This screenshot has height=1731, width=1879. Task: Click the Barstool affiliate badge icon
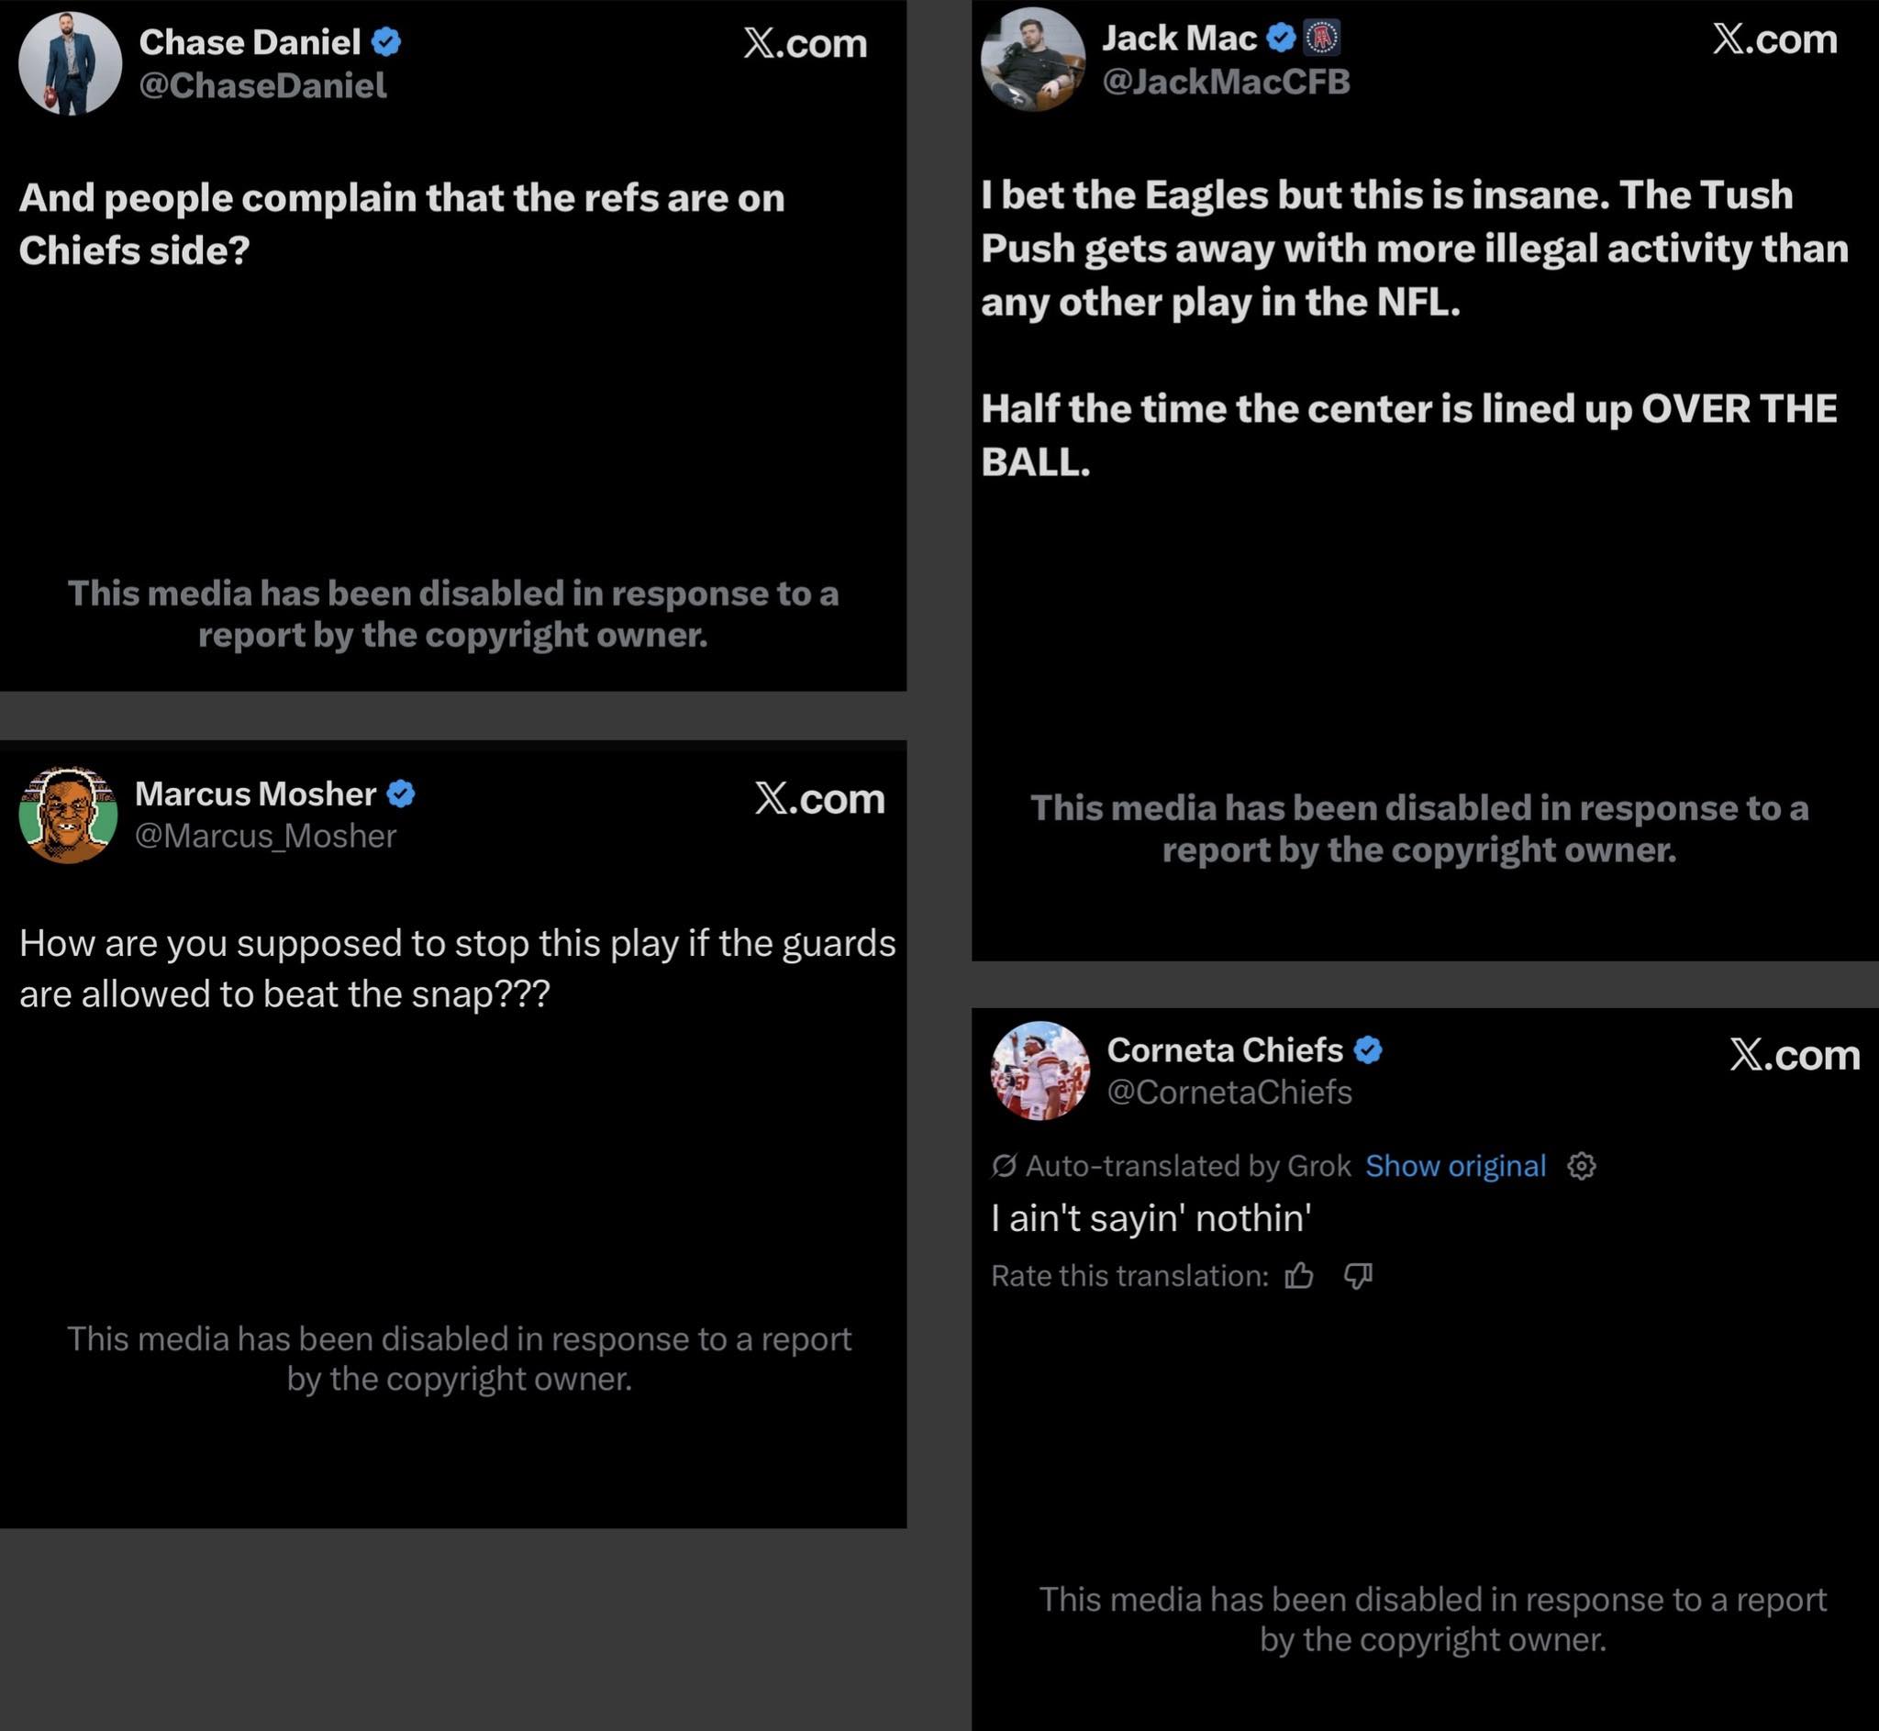tap(1322, 39)
